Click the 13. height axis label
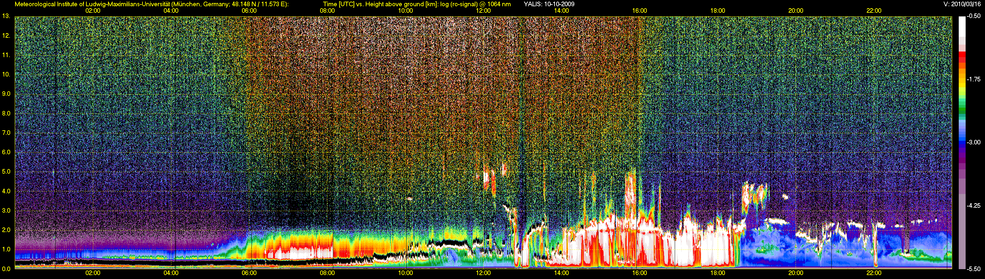Image resolution: width=985 pixels, height=279 pixels. 6,16
